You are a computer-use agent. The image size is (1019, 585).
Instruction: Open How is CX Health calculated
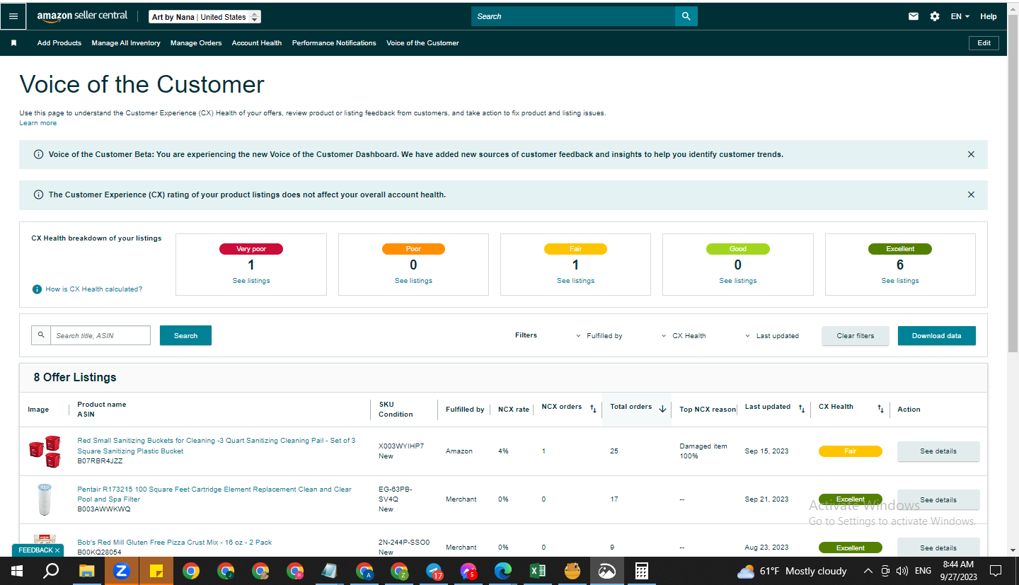93,289
